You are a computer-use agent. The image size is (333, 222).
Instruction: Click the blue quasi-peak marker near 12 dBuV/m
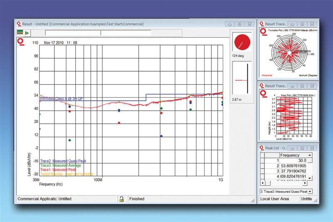[162, 136]
